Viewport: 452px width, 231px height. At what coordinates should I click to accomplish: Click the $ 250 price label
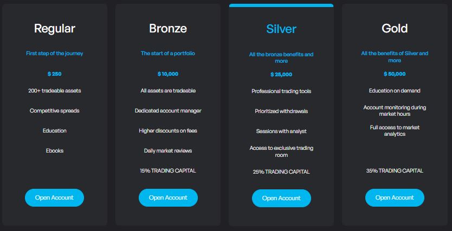click(55, 74)
